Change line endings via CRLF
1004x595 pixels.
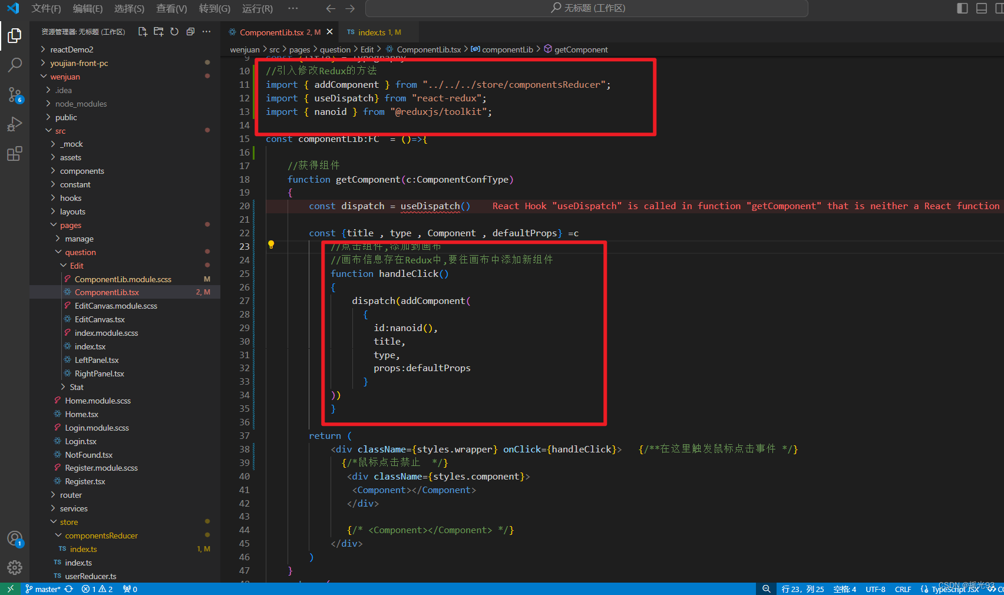[x=903, y=589]
